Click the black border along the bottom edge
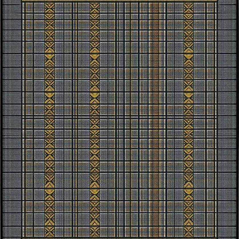Screen dimensions: 239x239 click(120, 237)
